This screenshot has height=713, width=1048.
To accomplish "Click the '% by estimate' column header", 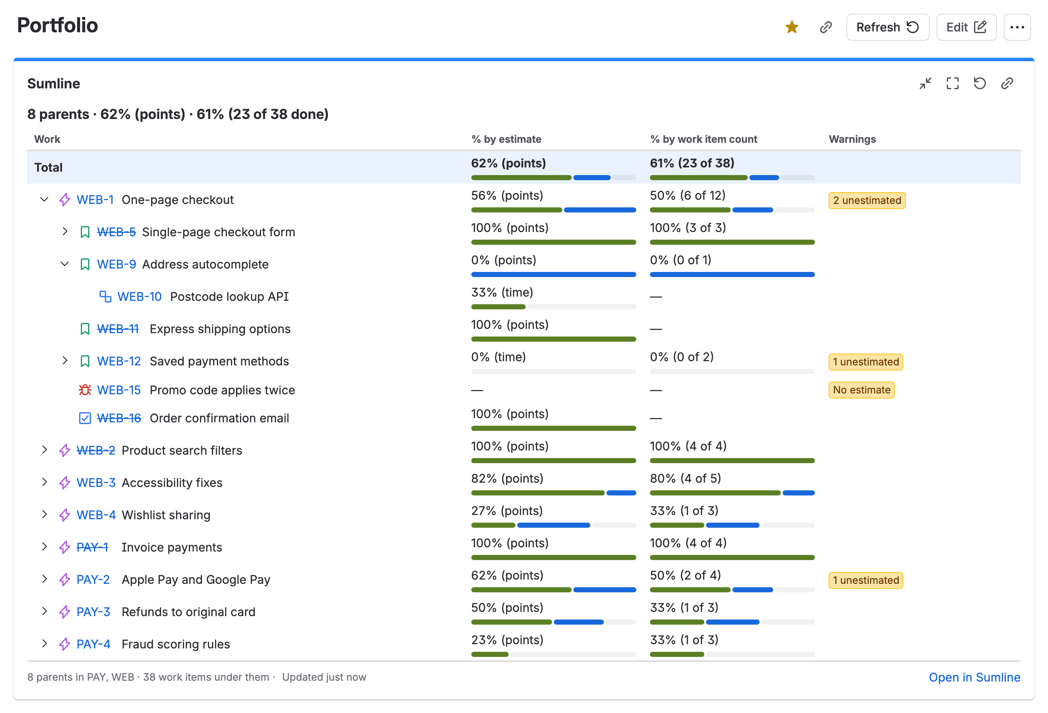I will [506, 139].
